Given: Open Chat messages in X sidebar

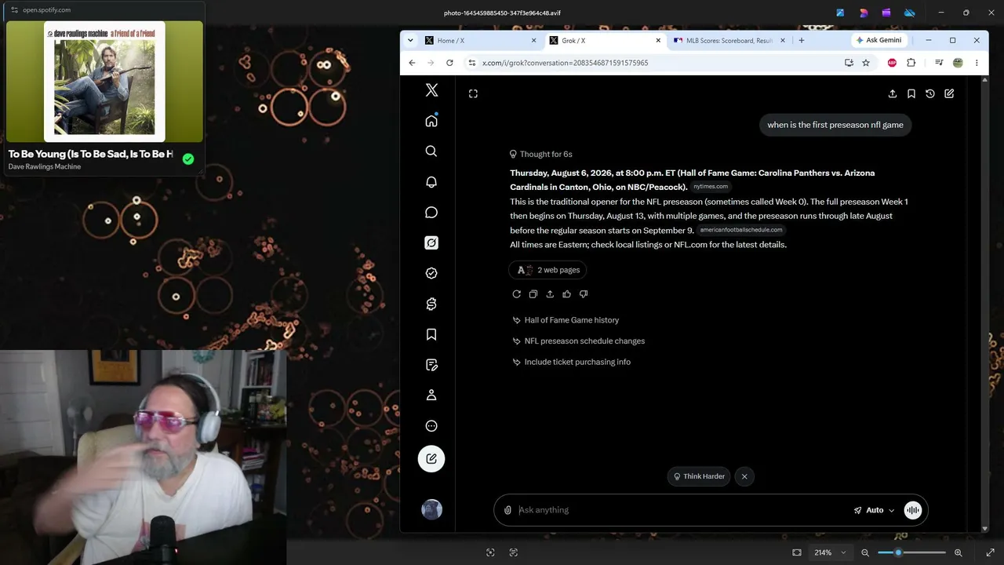Looking at the screenshot, I should [x=431, y=213].
